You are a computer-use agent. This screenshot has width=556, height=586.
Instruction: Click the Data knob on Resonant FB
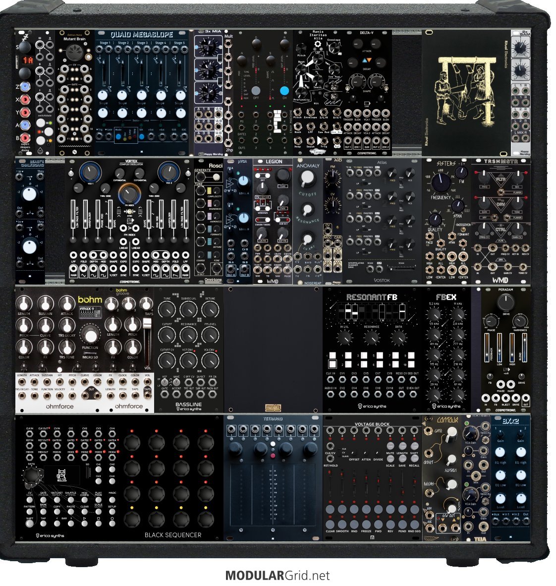(399, 338)
